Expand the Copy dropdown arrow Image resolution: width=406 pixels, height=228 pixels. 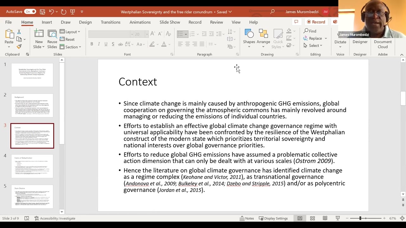24,39
